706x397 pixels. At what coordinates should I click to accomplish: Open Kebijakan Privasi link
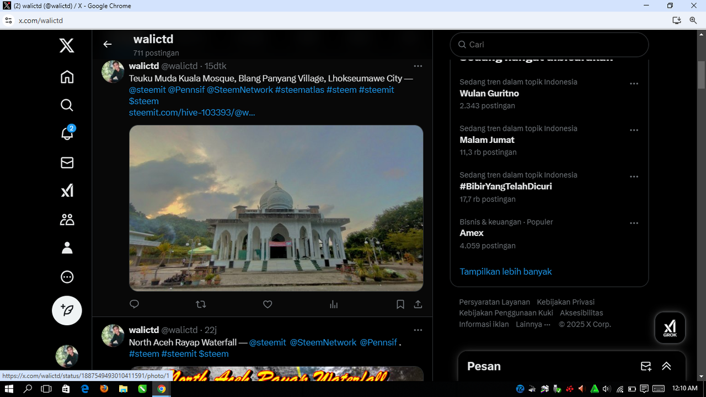pyautogui.click(x=566, y=302)
